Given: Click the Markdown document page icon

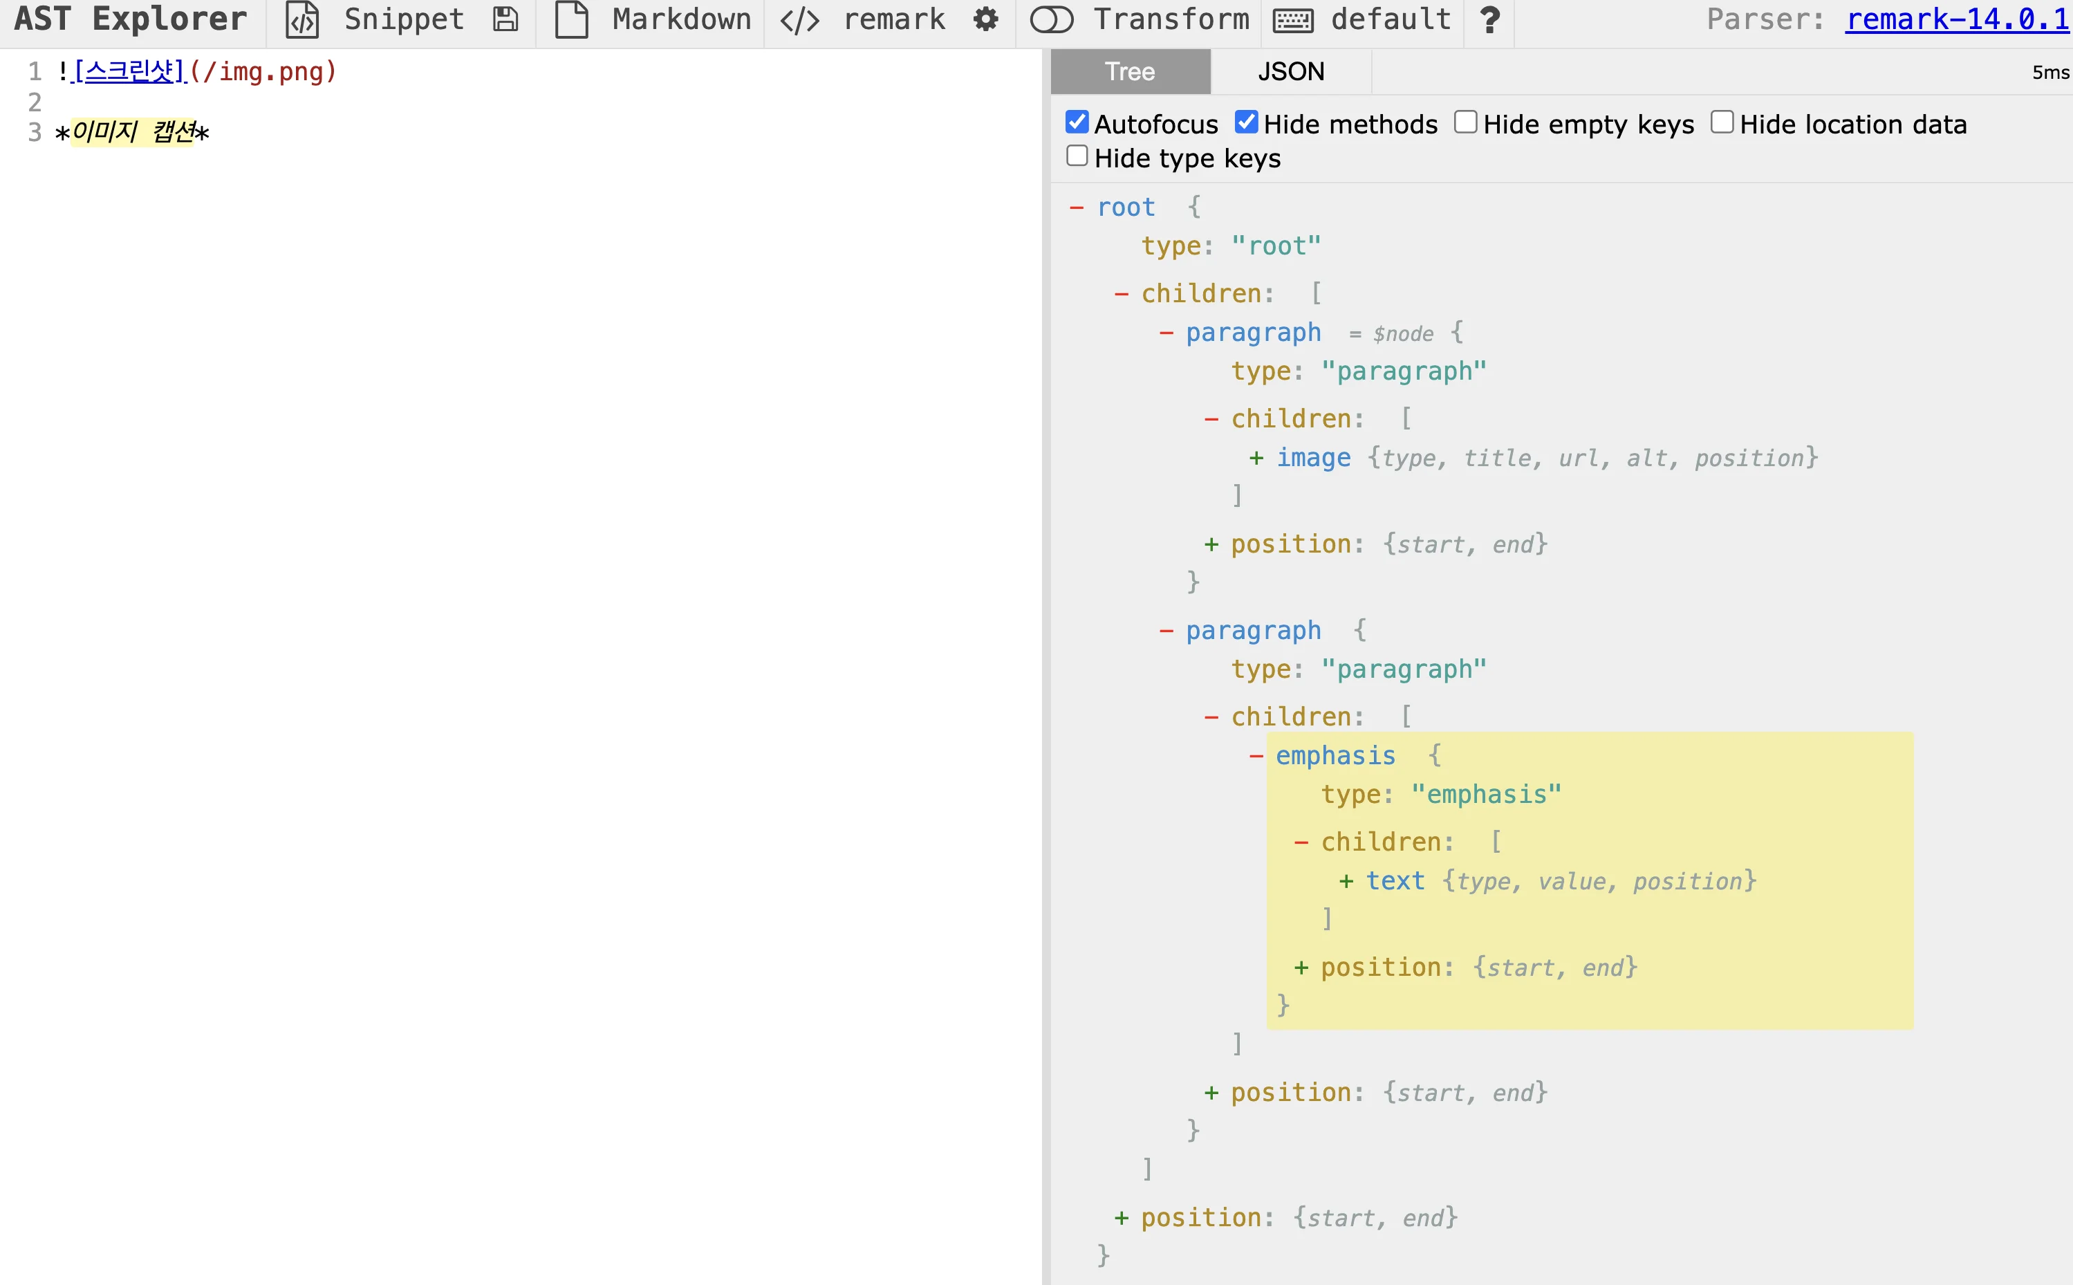Looking at the screenshot, I should pyautogui.click(x=572, y=19).
